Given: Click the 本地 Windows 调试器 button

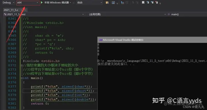Looking at the screenshot, I should coord(57,3).
